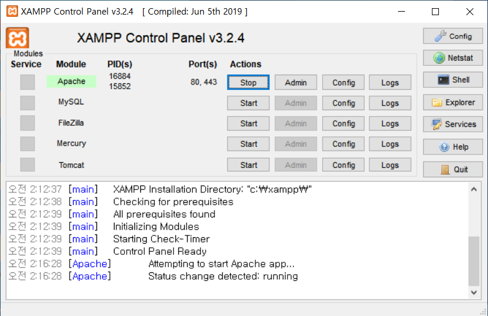Viewport: 488px width, 316px height.
Task: Click log line 'Initializing Modules'
Action: (156, 227)
